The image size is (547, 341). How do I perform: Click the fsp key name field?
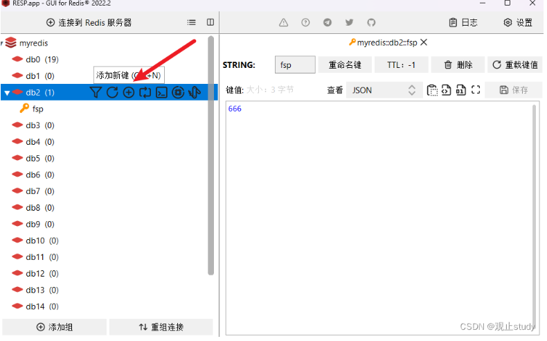point(295,65)
